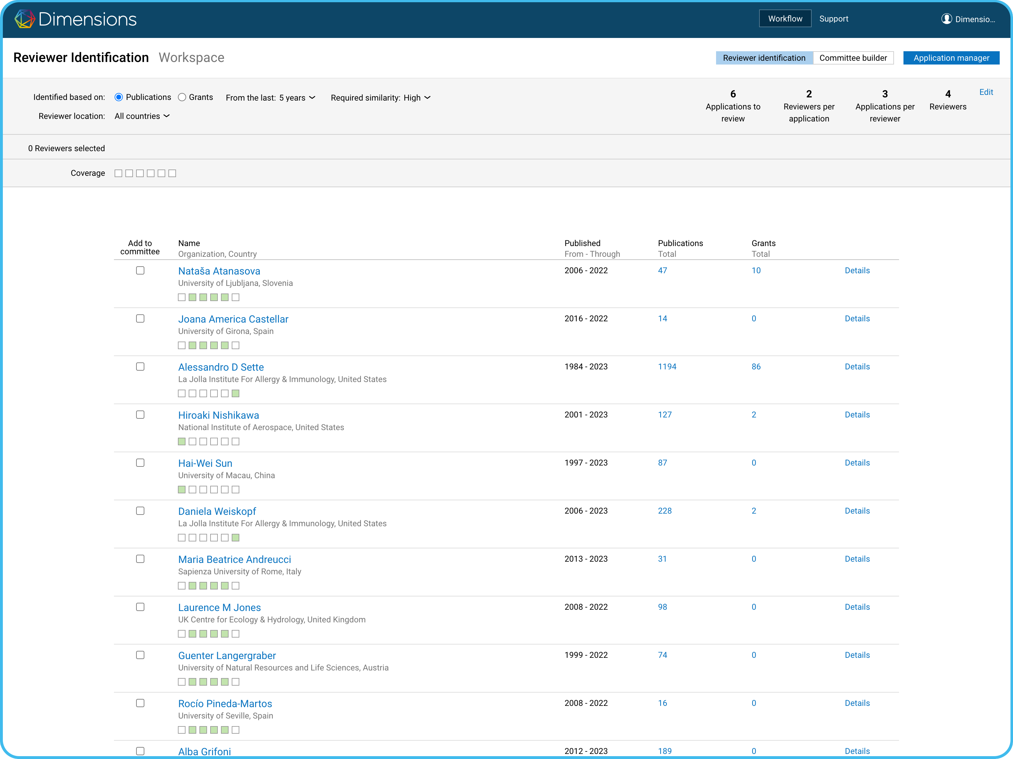Click green coverage square under Alessandro D Sette
Viewport: 1013px width, 759px height.
tap(236, 393)
